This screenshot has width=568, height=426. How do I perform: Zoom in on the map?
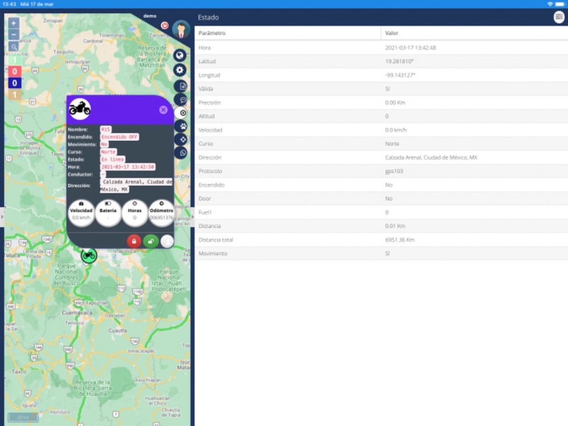click(x=14, y=23)
